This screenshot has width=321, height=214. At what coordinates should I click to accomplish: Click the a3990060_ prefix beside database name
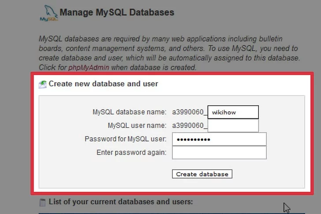(x=189, y=112)
